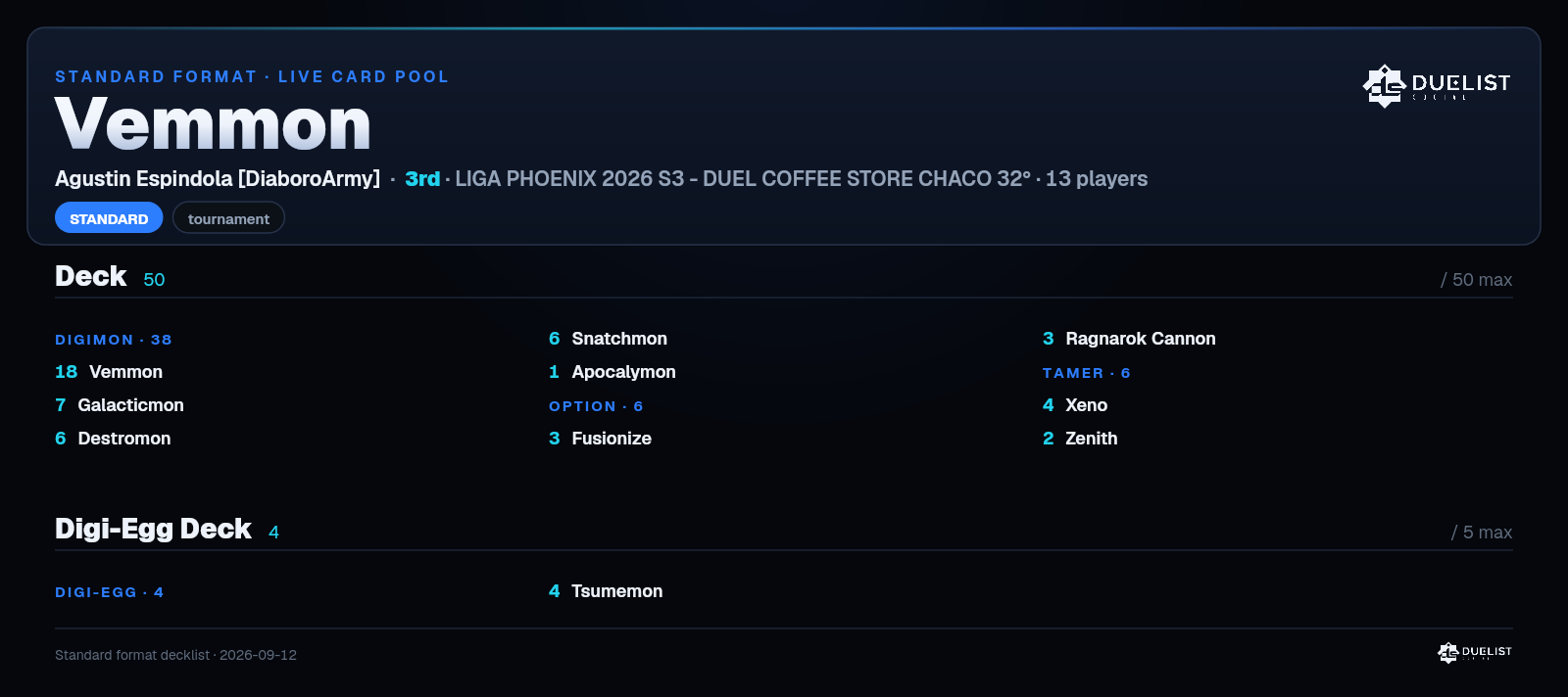Open the Tsumemon digi-egg card

pyautogui.click(x=606, y=591)
